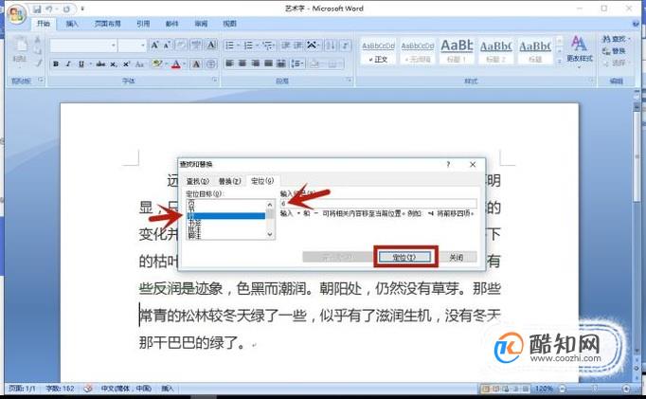Save the document from Quick Access toolbar

click(37, 9)
